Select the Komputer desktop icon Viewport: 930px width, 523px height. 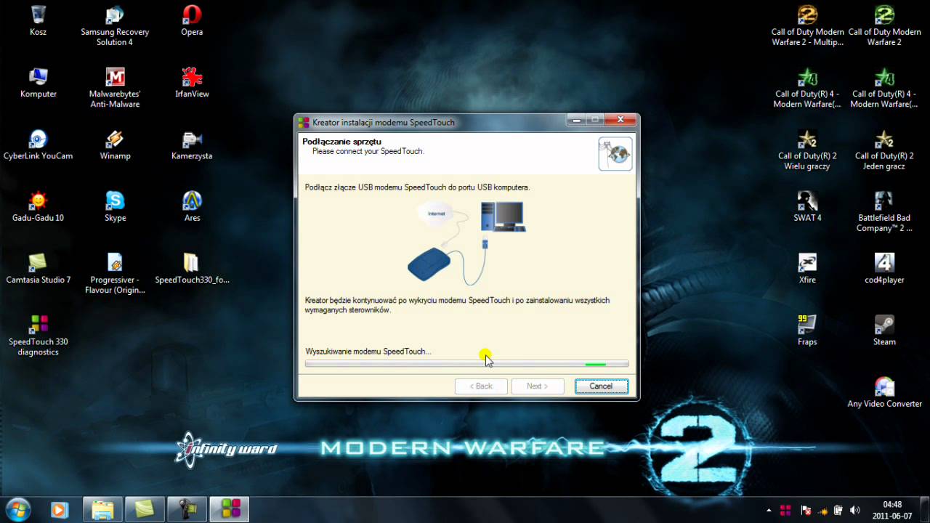(x=39, y=82)
